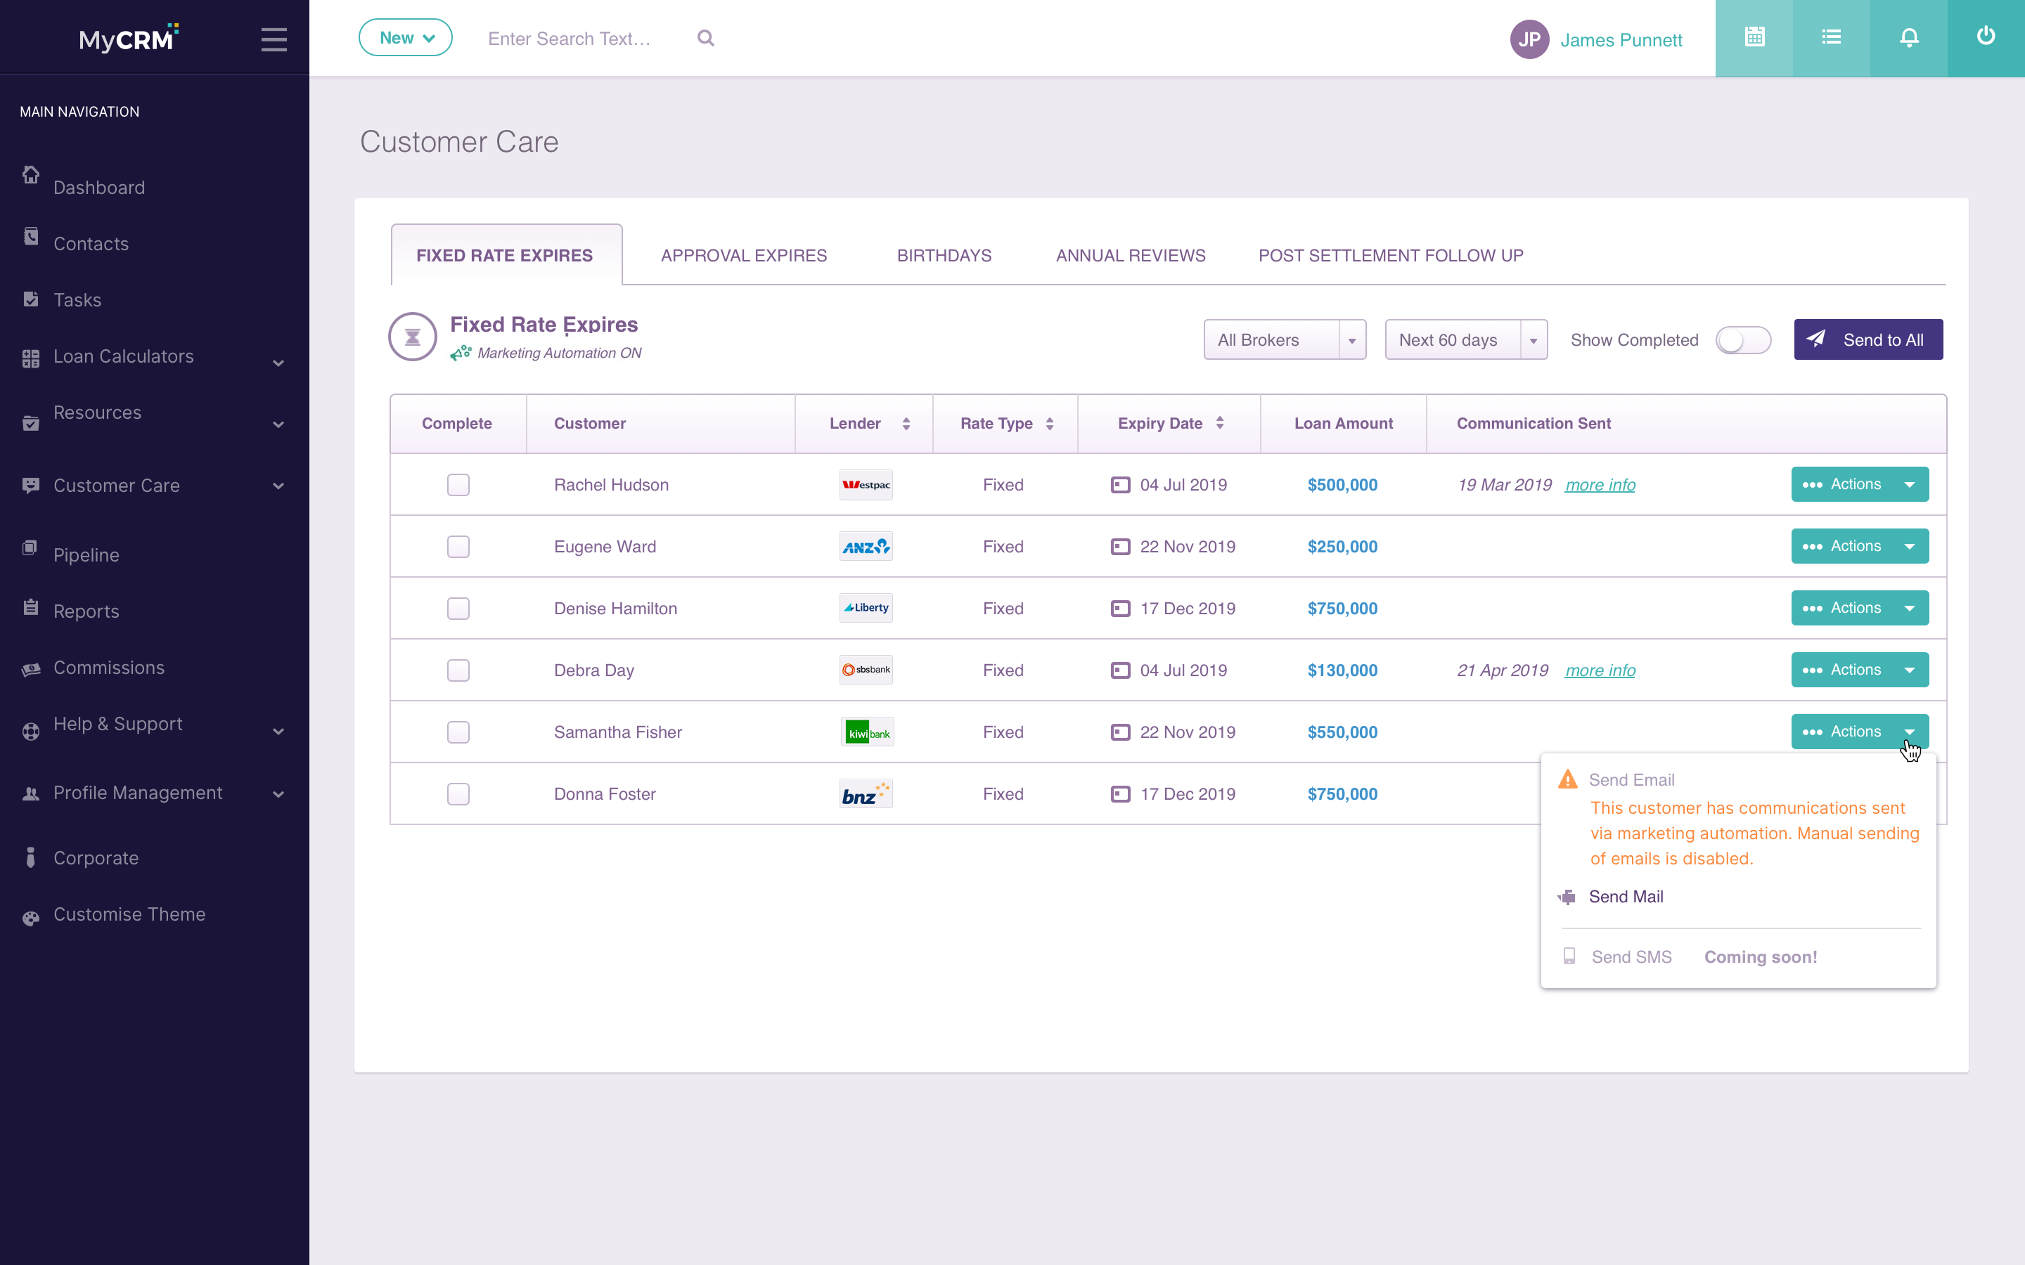Screen dimensions: 2025x1265
Task: Open the calendar icon in top bar
Action: click(x=1754, y=38)
